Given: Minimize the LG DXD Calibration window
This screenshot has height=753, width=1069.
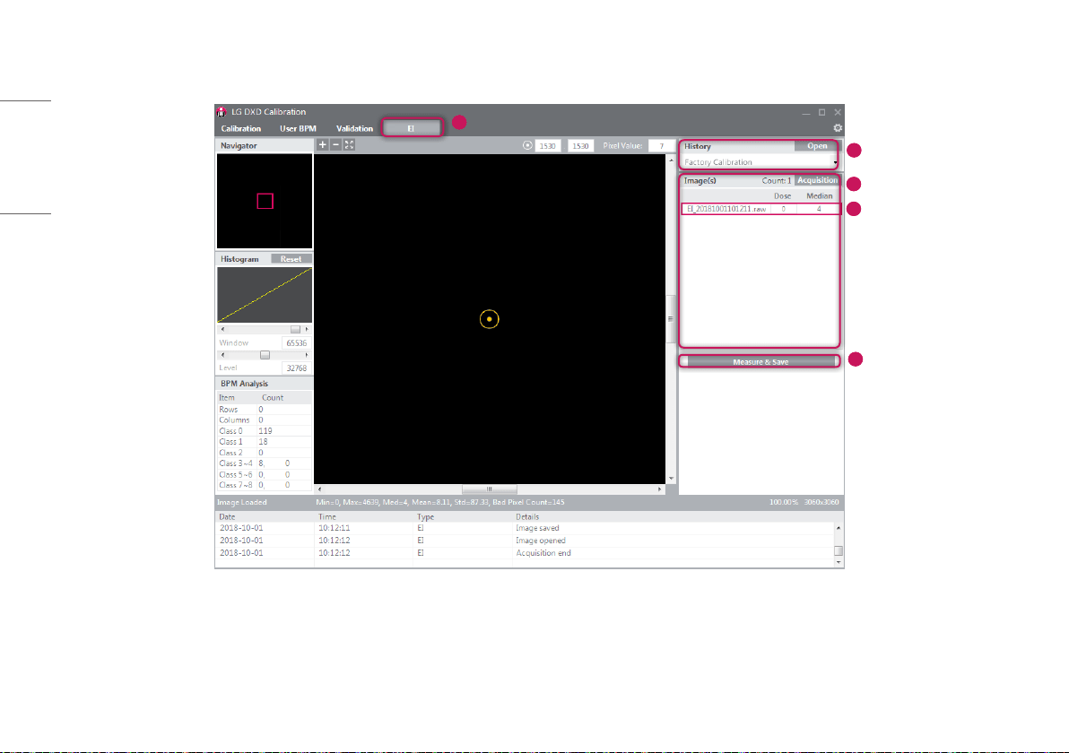Looking at the screenshot, I should pos(806,112).
